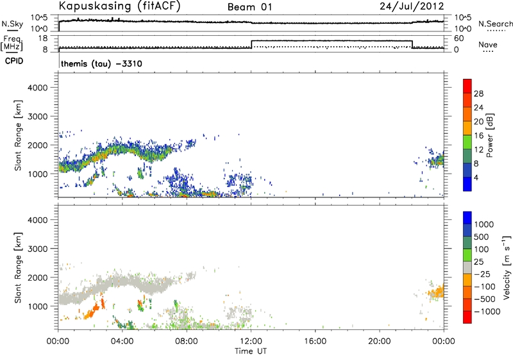This screenshot has width=513, height=355.
Task: Select the 4000 tick on velocity panel
Action: [37, 220]
